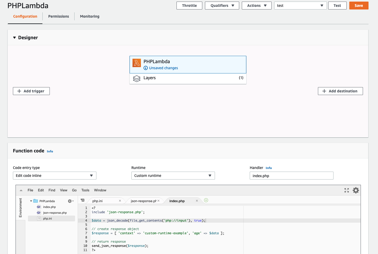The width and height of the screenshot is (378, 254).
Task: Click line number 4 in gutter
Action: point(86,221)
